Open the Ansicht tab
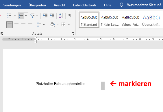Viewport: 163px width, 112px height. (60, 5)
